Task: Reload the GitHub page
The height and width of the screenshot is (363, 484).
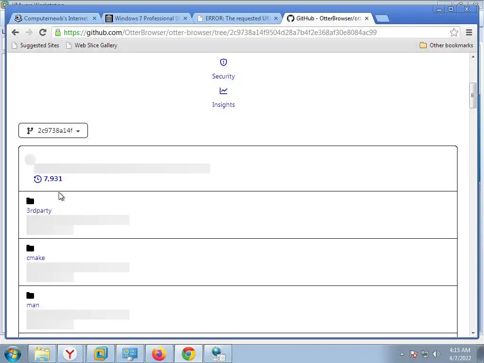Action: click(43, 33)
